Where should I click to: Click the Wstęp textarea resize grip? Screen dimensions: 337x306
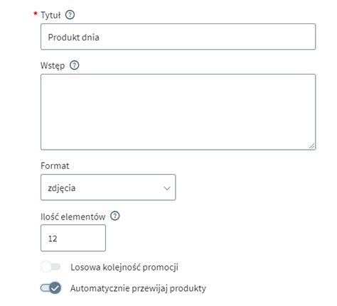(311, 146)
